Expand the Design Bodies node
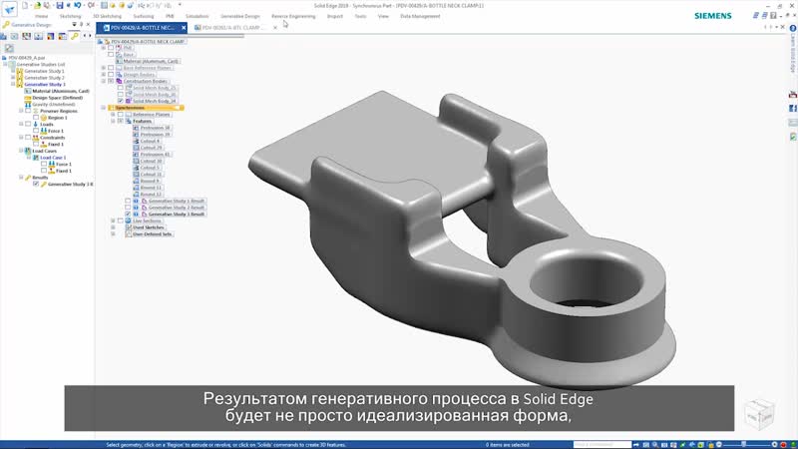Viewport: 798px width, 449px height. pyautogui.click(x=104, y=74)
